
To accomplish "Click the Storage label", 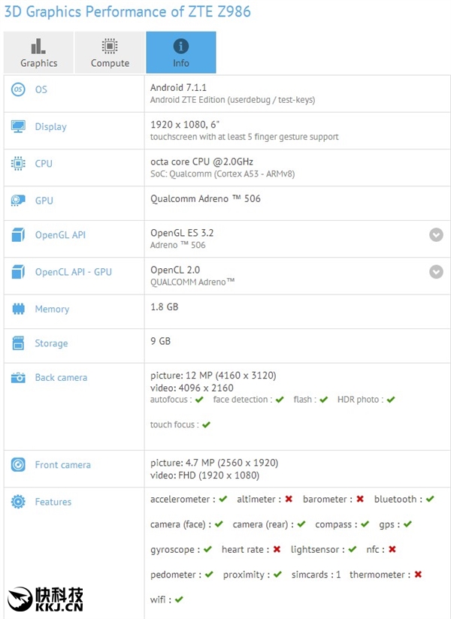I will [x=51, y=343].
